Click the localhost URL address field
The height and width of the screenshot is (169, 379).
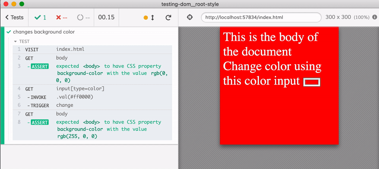(261, 17)
